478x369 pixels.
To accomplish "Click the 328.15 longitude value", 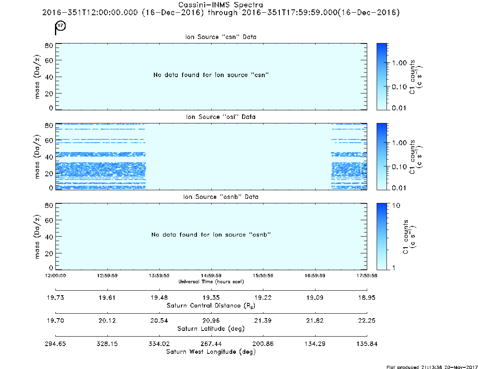I will point(107,344).
